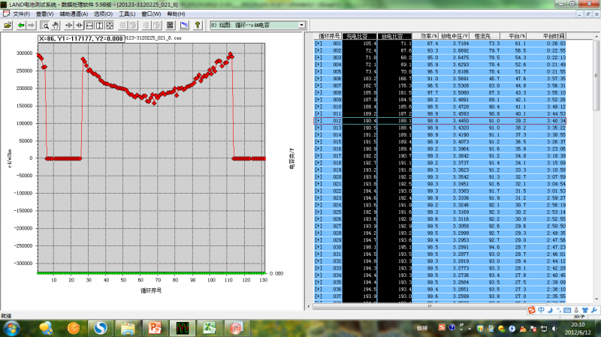Viewport: 601px width, 337px height.
Task: Open the 工具(L) menu
Action: 127,14
